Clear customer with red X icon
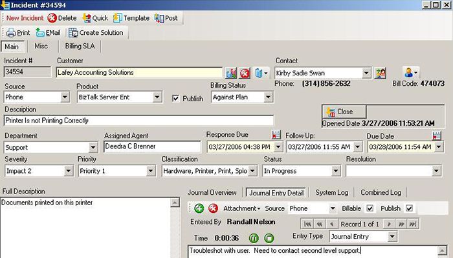 click(x=245, y=73)
